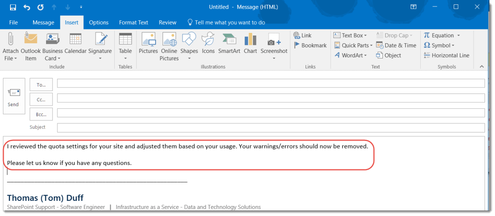Insert a Bookmark
This screenshot has height=216, width=495.
310,45
